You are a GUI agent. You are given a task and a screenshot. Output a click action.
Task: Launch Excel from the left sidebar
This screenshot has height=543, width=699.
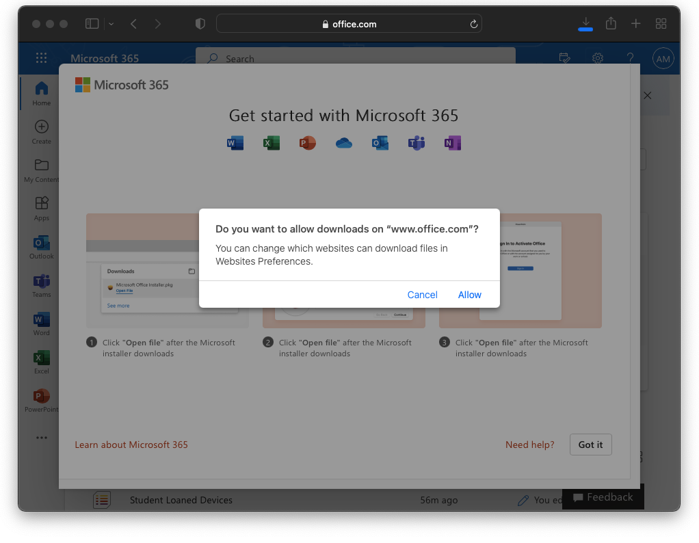coord(41,358)
